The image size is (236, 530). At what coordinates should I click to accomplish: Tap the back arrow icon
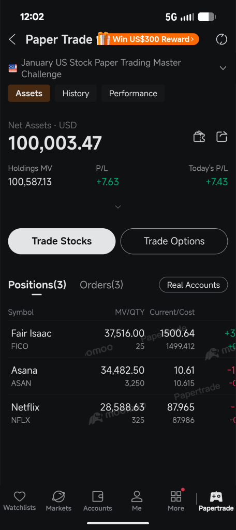[12, 39]
